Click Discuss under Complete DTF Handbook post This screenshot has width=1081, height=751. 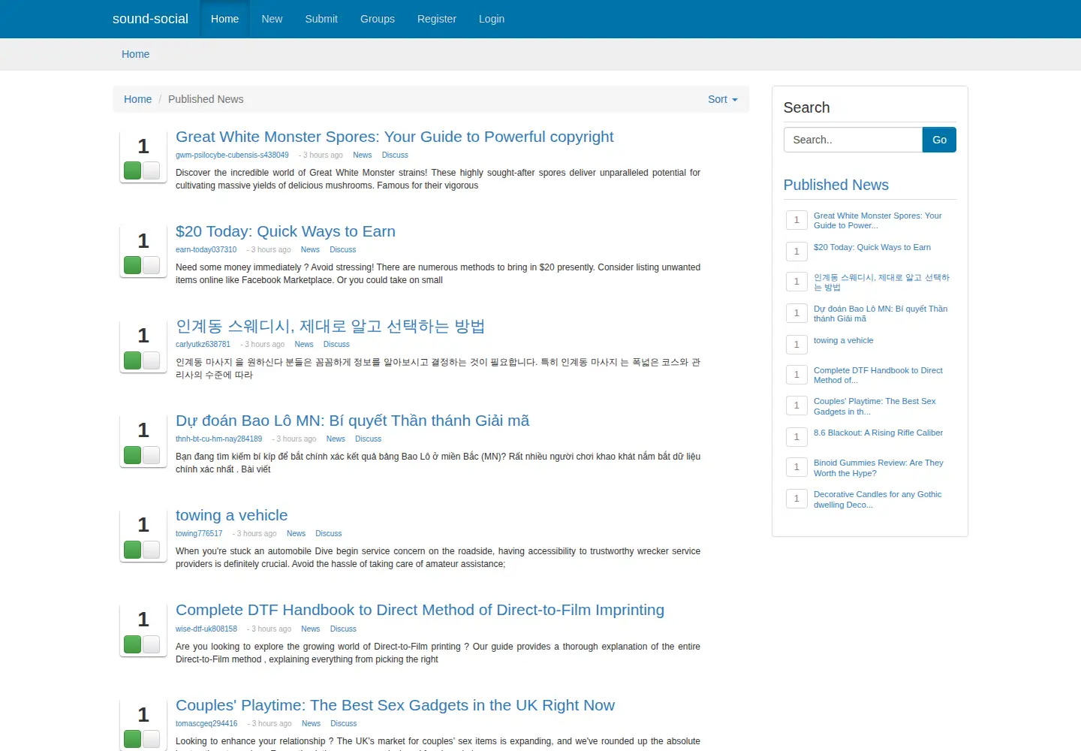[x=343, y=629]
